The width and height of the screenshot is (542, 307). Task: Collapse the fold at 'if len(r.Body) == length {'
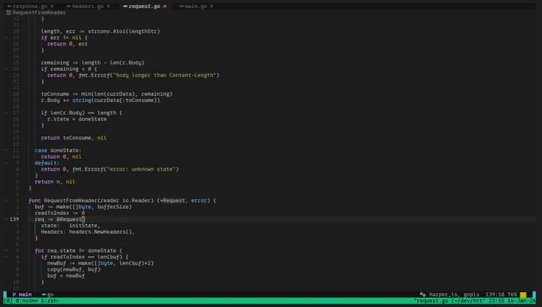tap(6, 112)
